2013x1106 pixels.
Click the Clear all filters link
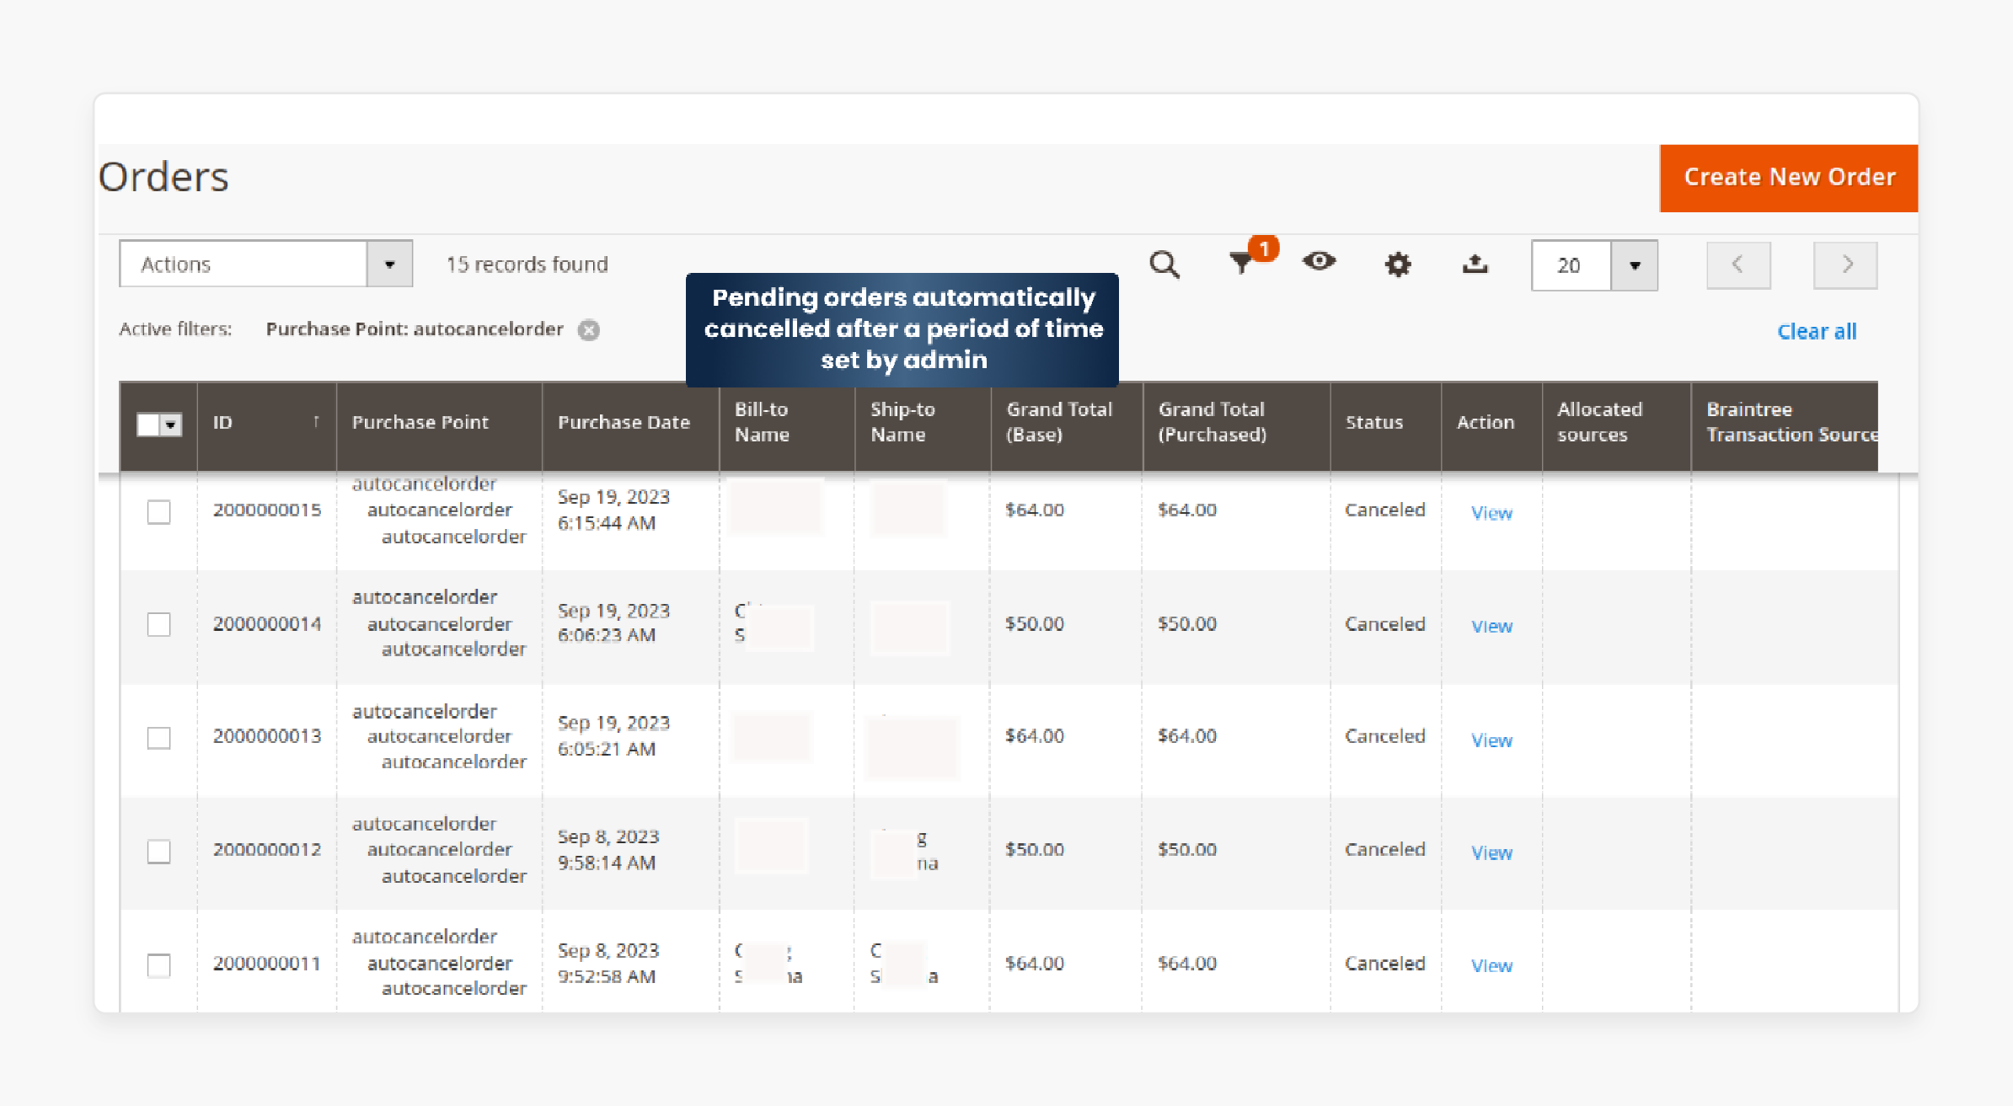1817,332
